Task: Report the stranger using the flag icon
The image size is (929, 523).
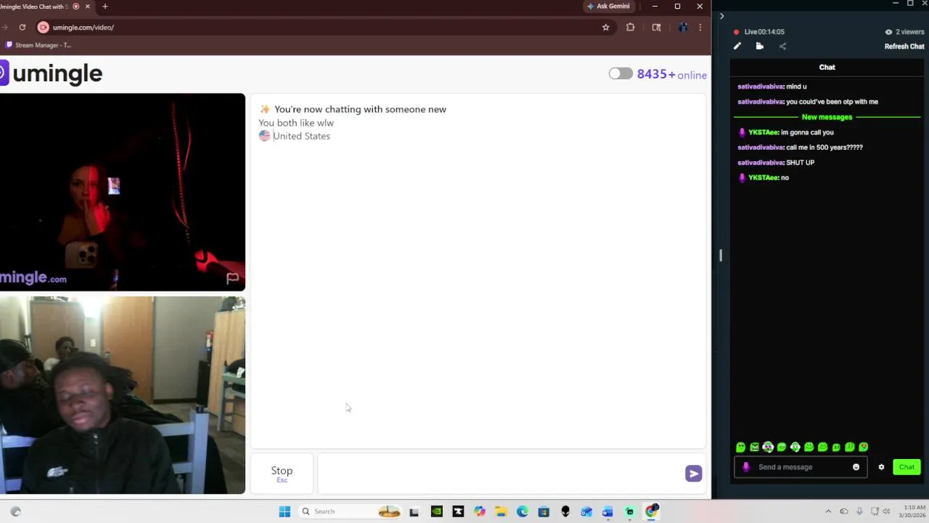Action: [232, 277]
